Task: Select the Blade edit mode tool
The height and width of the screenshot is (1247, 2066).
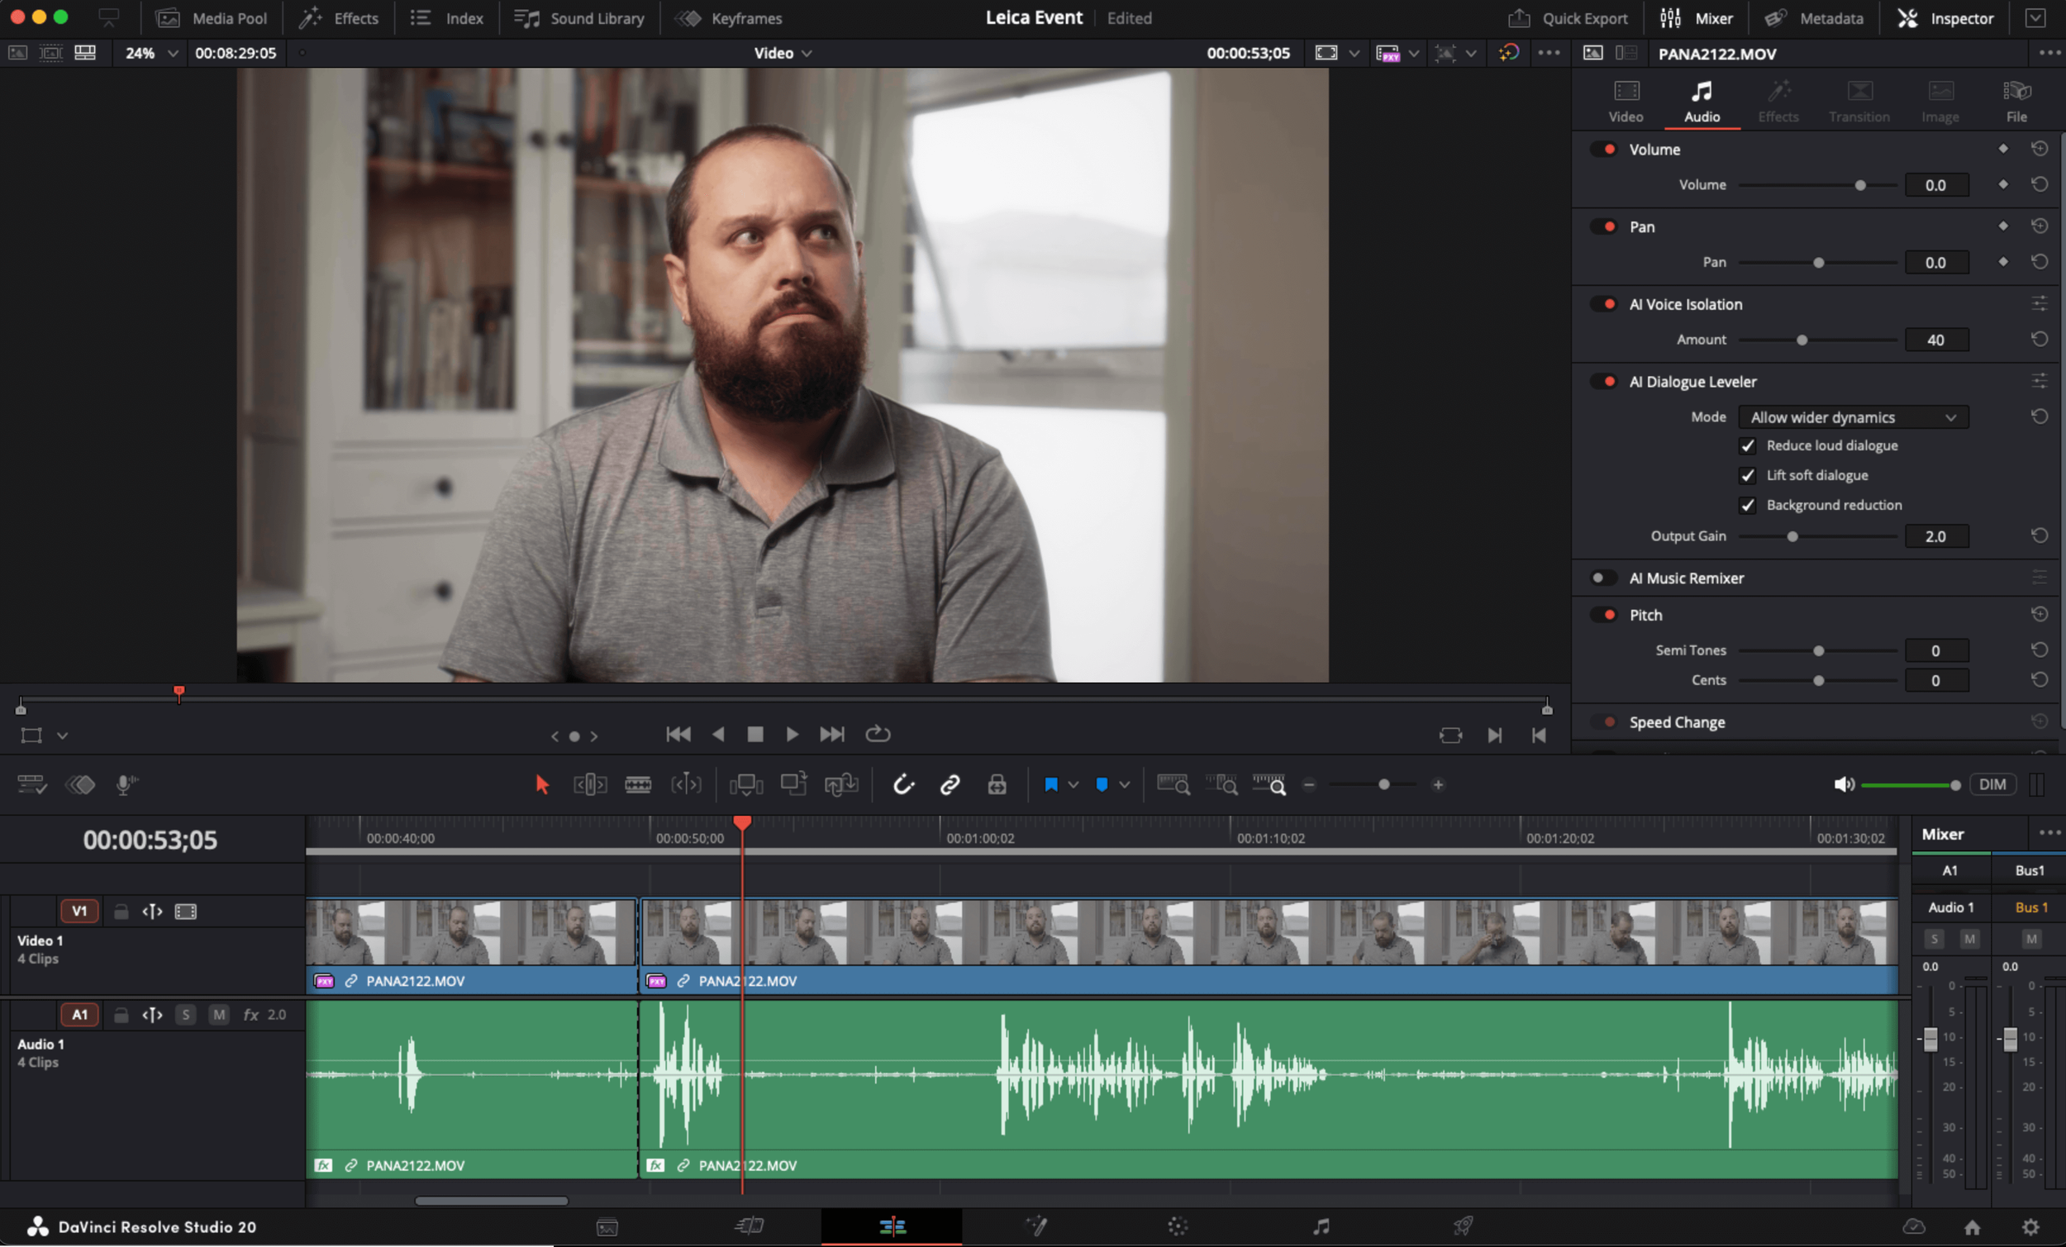Action: pos(637,785)
